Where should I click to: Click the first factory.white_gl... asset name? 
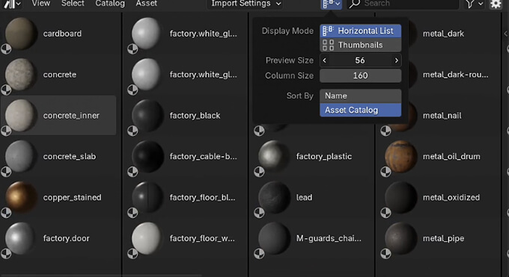(x=203, y=34)
